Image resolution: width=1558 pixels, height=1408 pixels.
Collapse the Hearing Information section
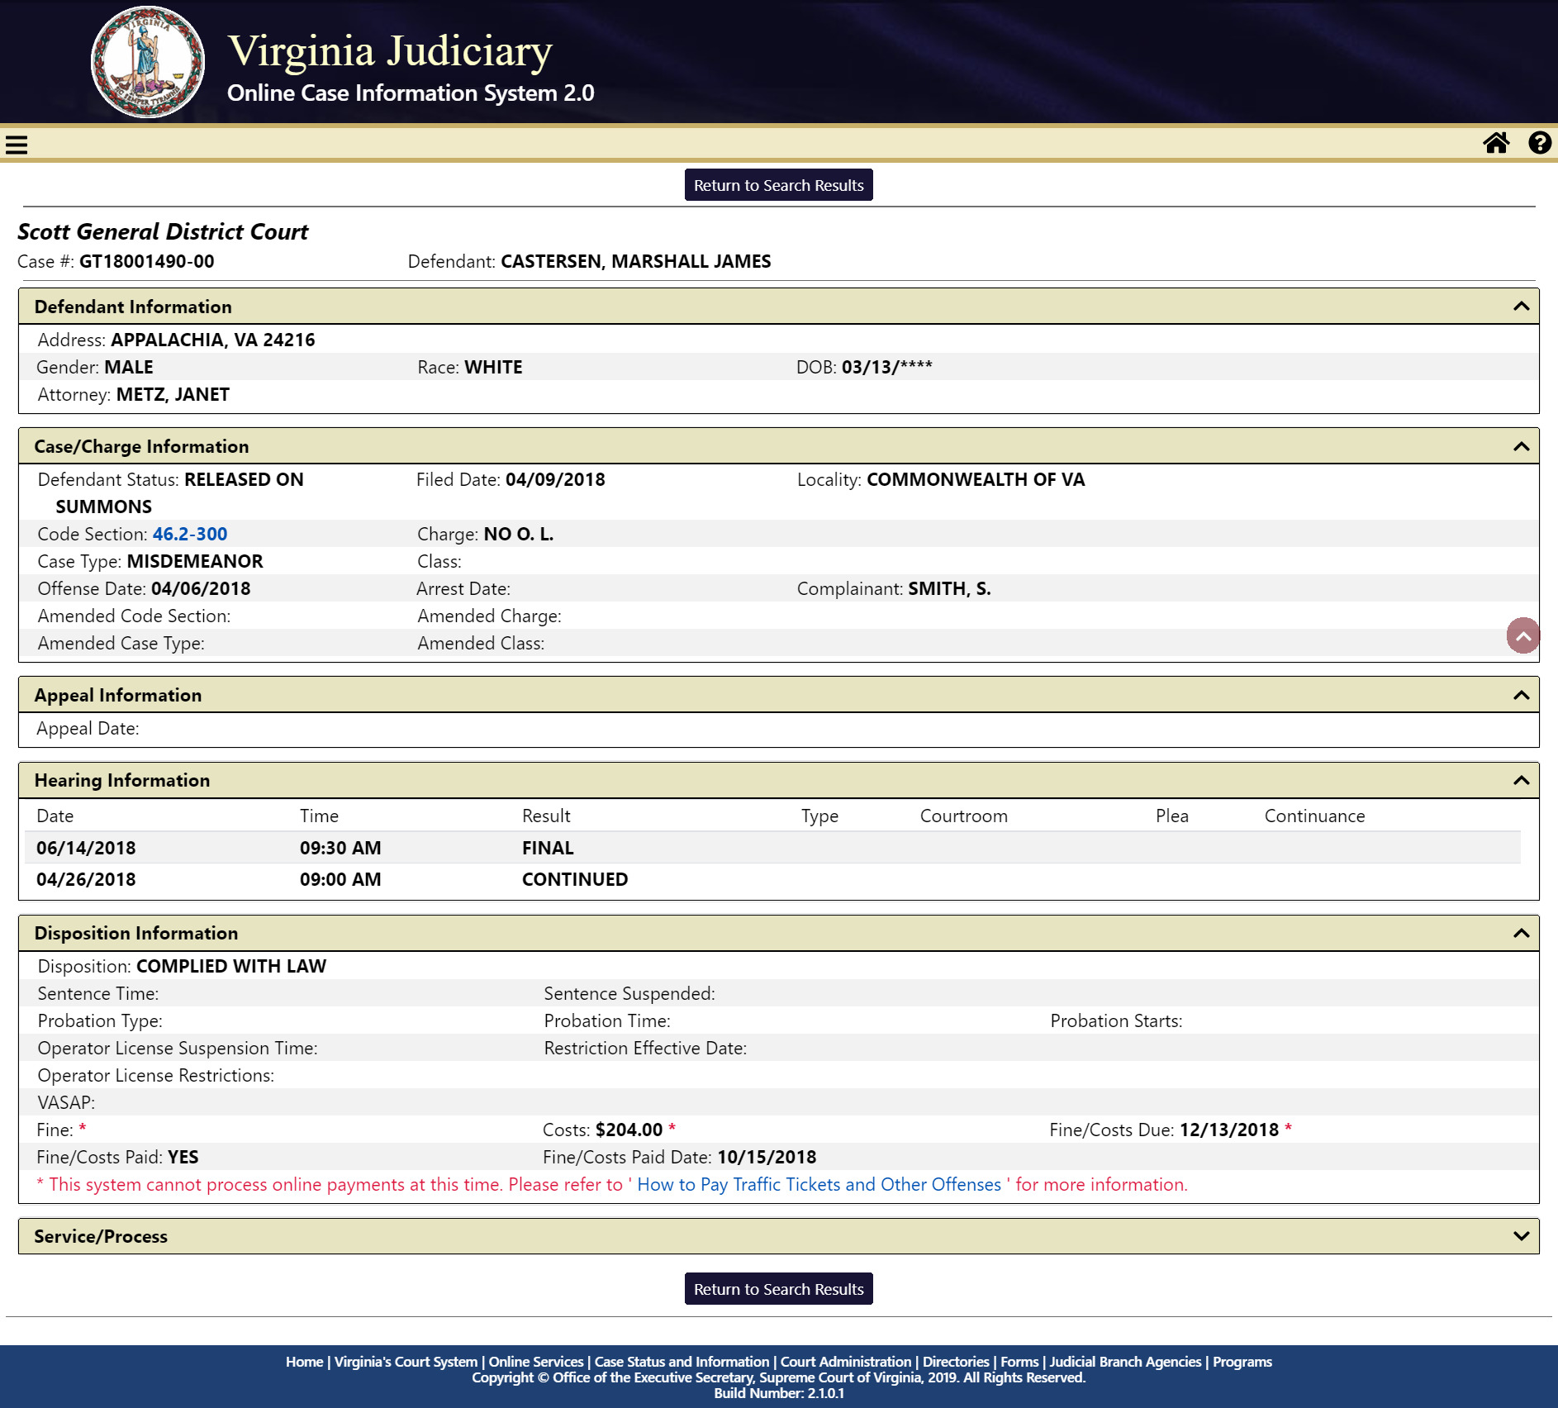pyautogui.click(x=1521, y=780)
